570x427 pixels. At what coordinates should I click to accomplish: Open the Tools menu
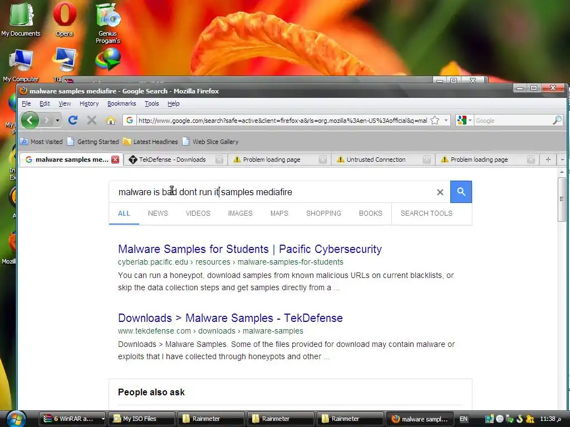[151, 103]
